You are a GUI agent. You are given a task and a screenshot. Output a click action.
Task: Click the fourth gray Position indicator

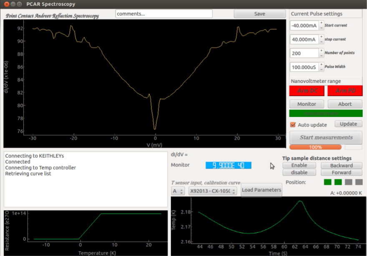tap(359, 182)
